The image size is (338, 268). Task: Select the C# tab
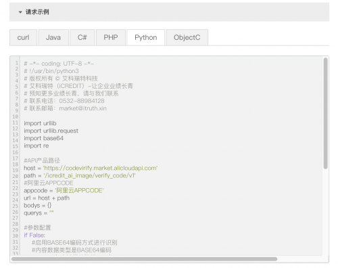pos(82,37)
